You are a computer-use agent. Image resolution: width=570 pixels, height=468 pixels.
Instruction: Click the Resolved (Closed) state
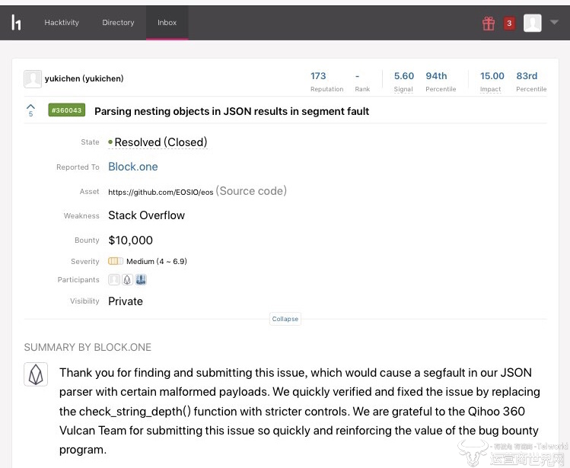coord(158,142)
